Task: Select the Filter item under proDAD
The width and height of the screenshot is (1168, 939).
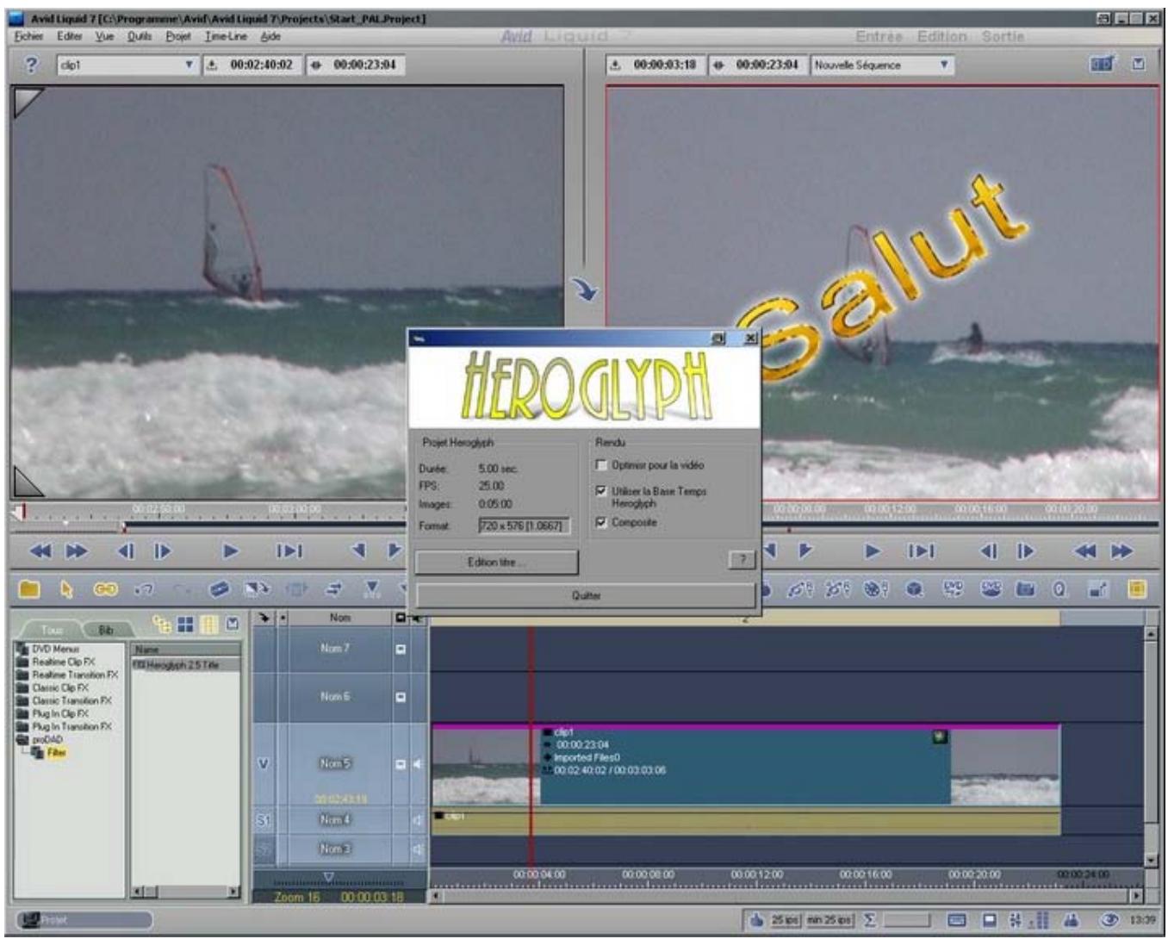Action: coord(57,752)
